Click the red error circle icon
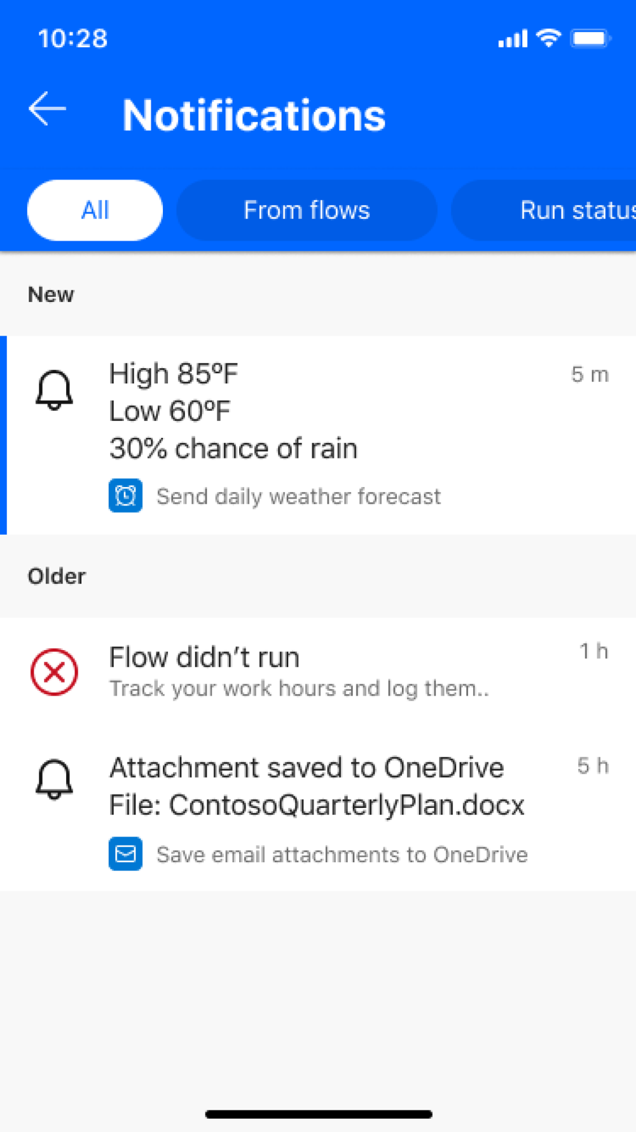The image size is (636, 1132). [x=54, y=672]
